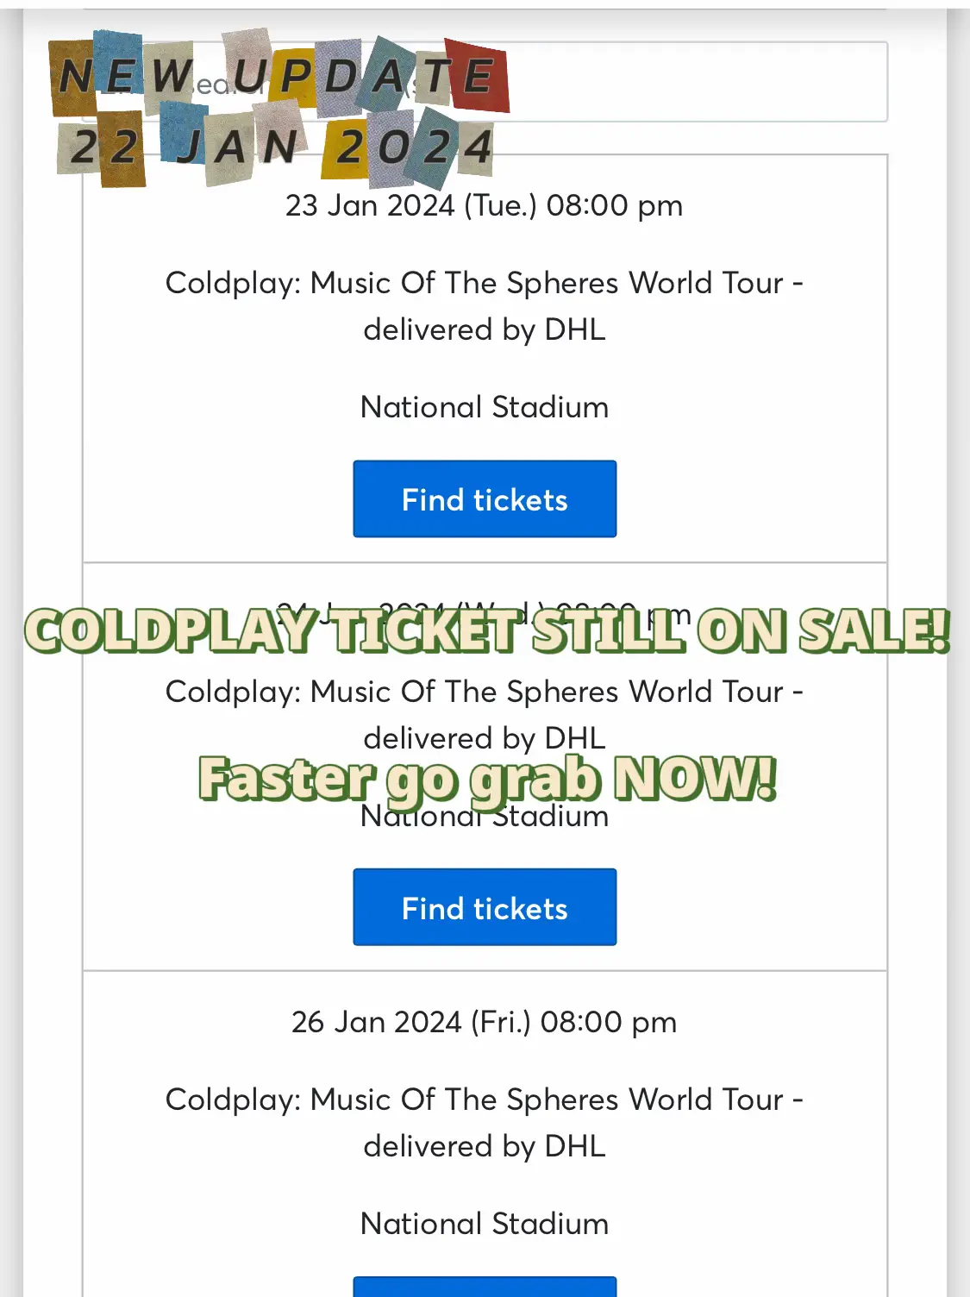
Task: Click the brown N letter tile in NEW
Action: (x=74, y=78)
